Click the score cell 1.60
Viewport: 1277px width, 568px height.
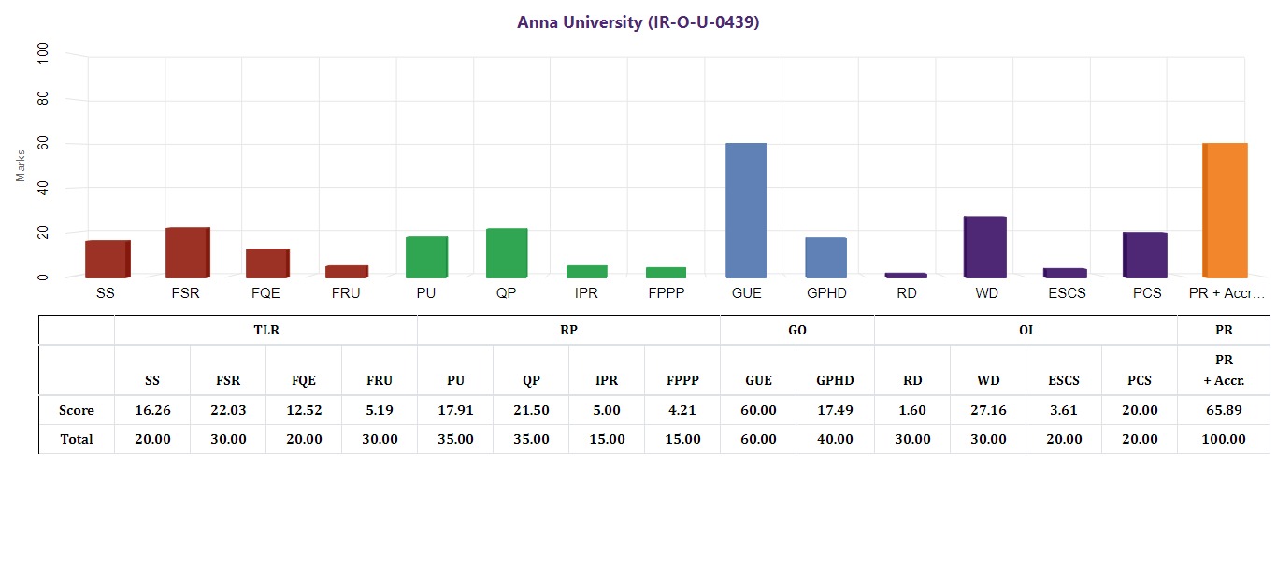(912, 410)
